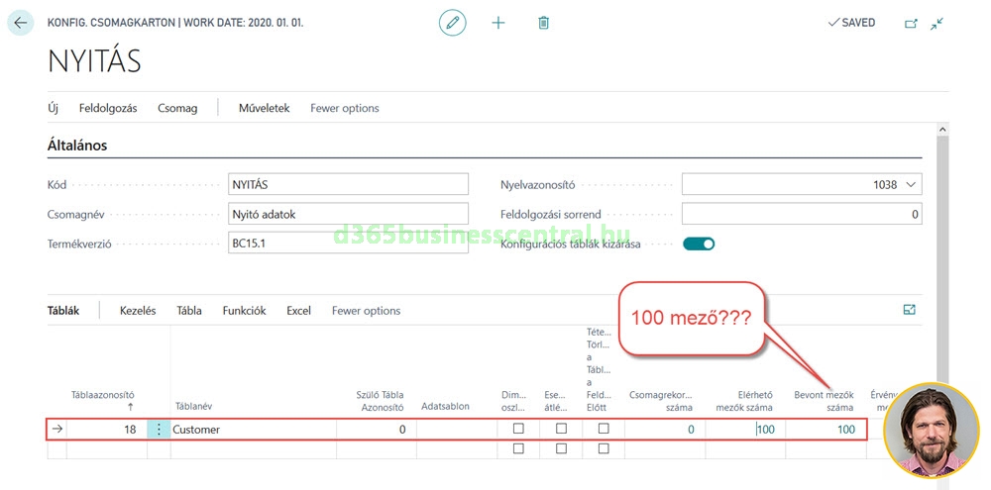
Task: Click the Csomagnév input field
Action: click(348, 214)
